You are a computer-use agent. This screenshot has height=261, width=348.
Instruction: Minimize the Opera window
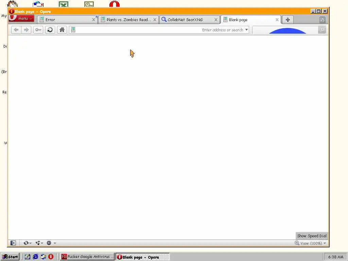tap(313, 11)
